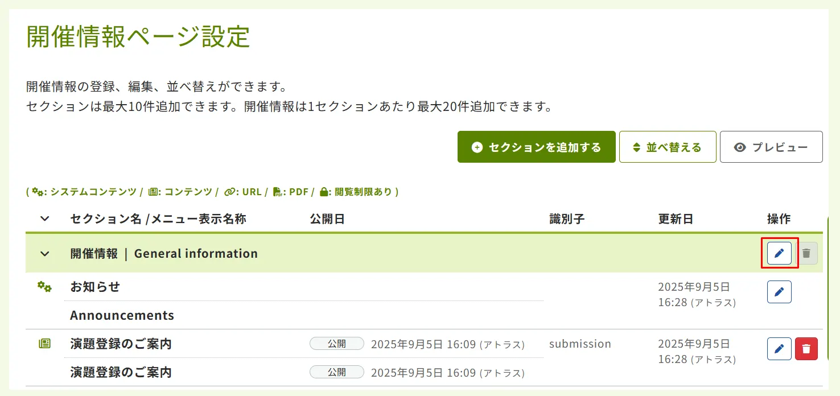840x396 pixels.
Task: Open the page preview with プレビュー
Action: click(x=771, y=146)
